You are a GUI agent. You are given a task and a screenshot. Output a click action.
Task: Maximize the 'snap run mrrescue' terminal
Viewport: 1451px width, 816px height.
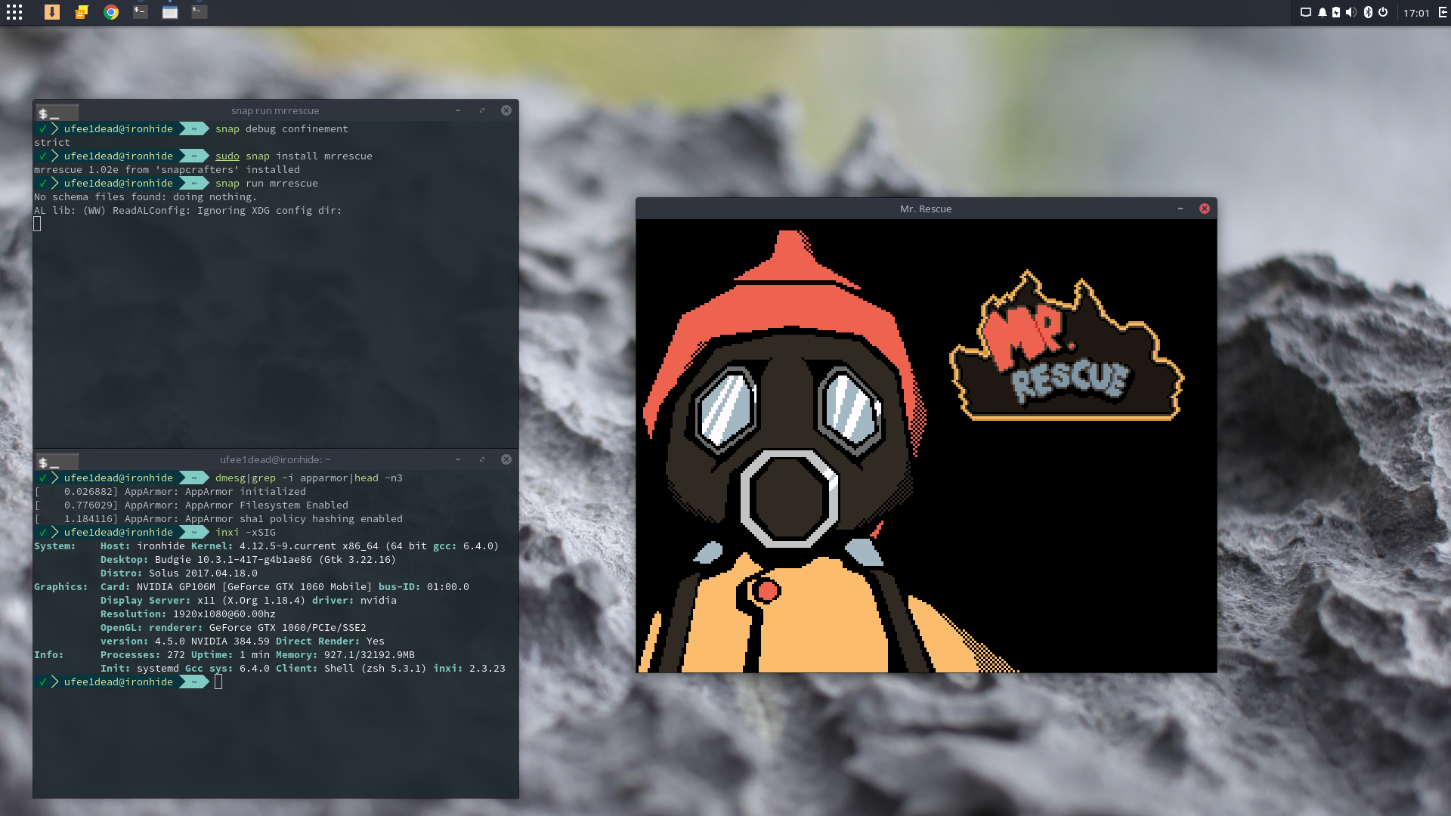click(x=482, y=110)
